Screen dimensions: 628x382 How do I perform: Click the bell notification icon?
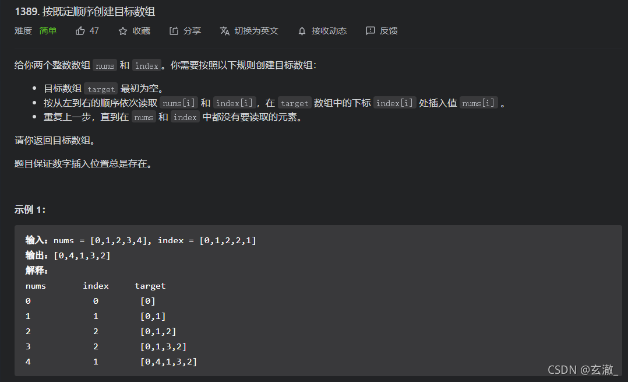coord(302,31)
